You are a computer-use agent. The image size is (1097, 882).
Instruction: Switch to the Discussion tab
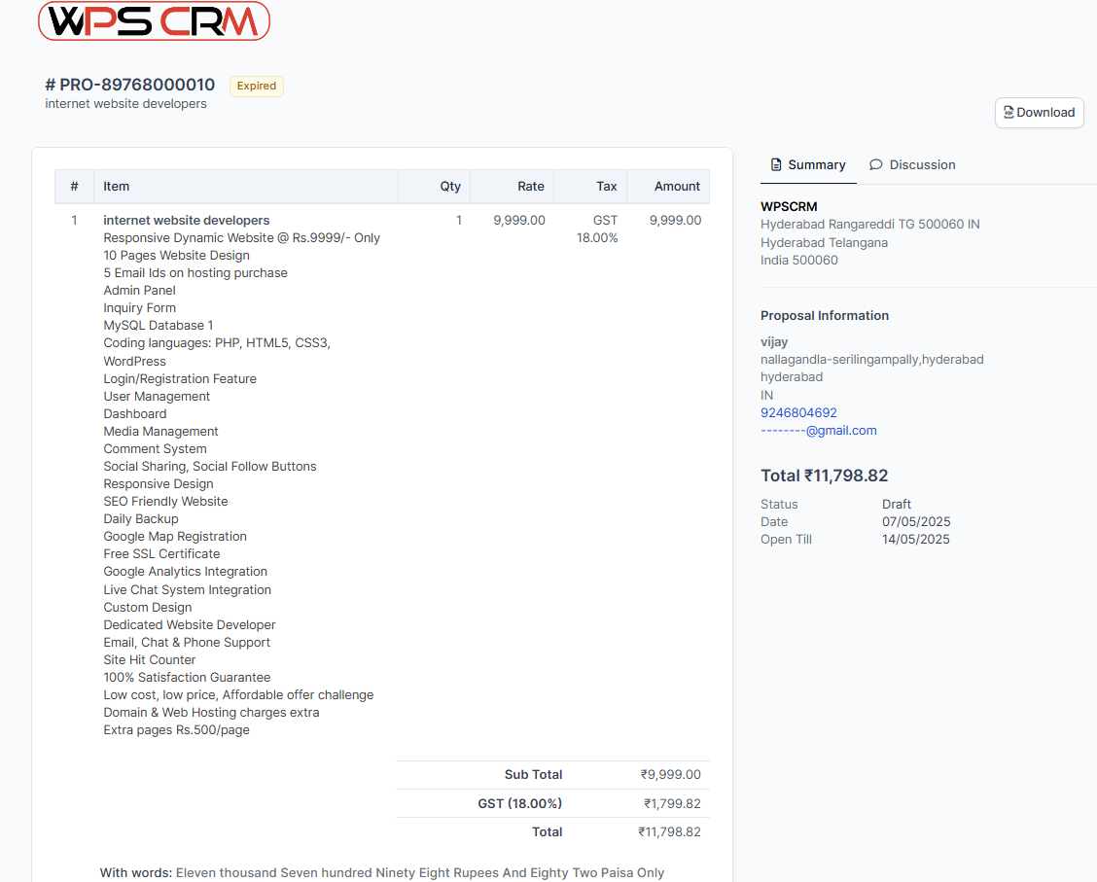921,164
